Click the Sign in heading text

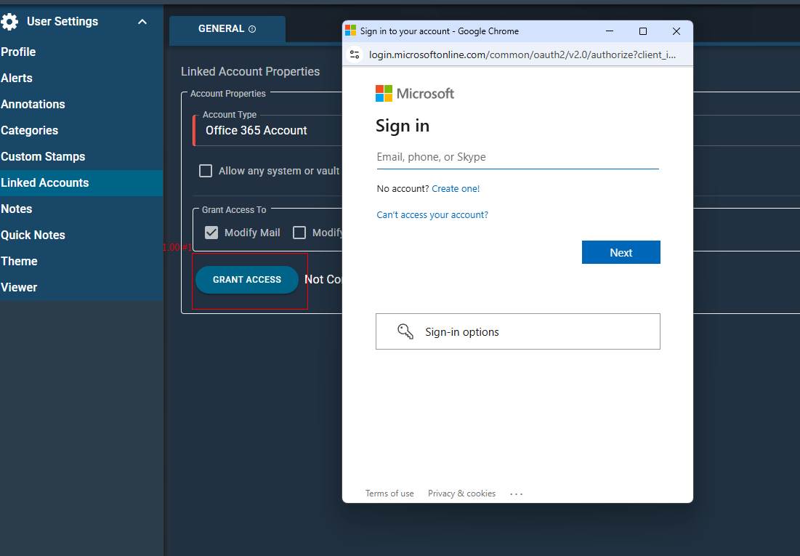click(403, 126)
